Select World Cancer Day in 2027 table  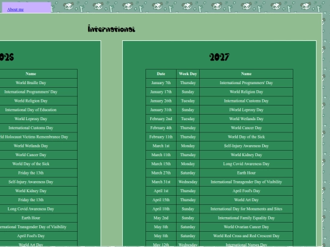246,128
